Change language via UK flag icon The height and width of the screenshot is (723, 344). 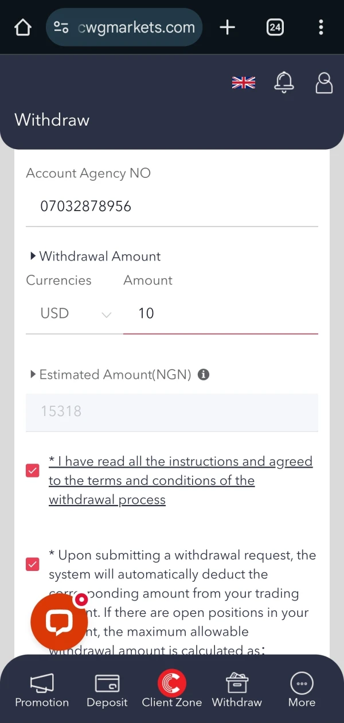pyautogui.click(x=243, y=83)
